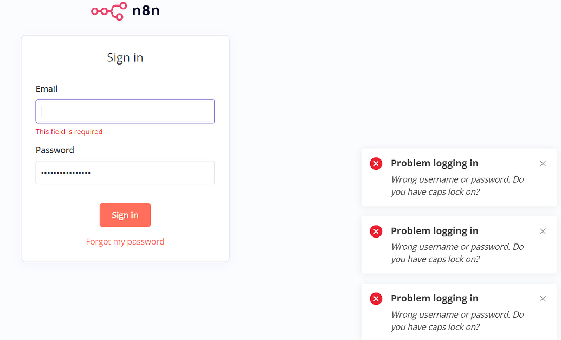
Task: Click the n8n chain-link logo icon
Action: click(x=108, y=10)
